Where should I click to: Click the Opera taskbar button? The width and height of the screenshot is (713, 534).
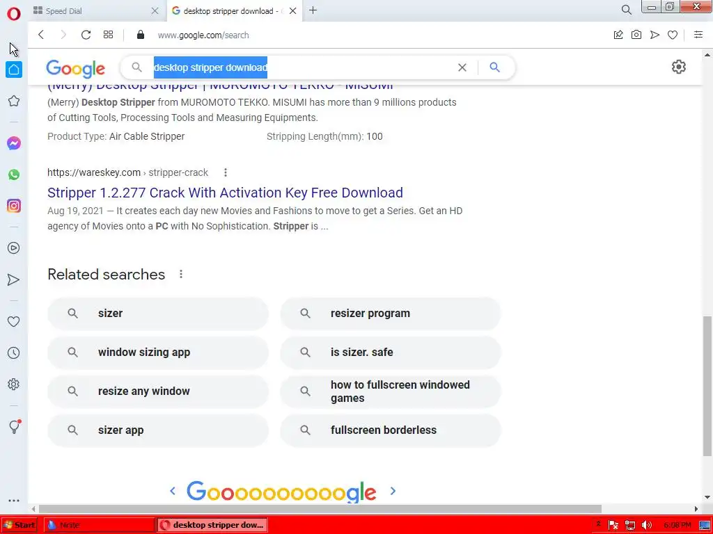pos(212,525)
